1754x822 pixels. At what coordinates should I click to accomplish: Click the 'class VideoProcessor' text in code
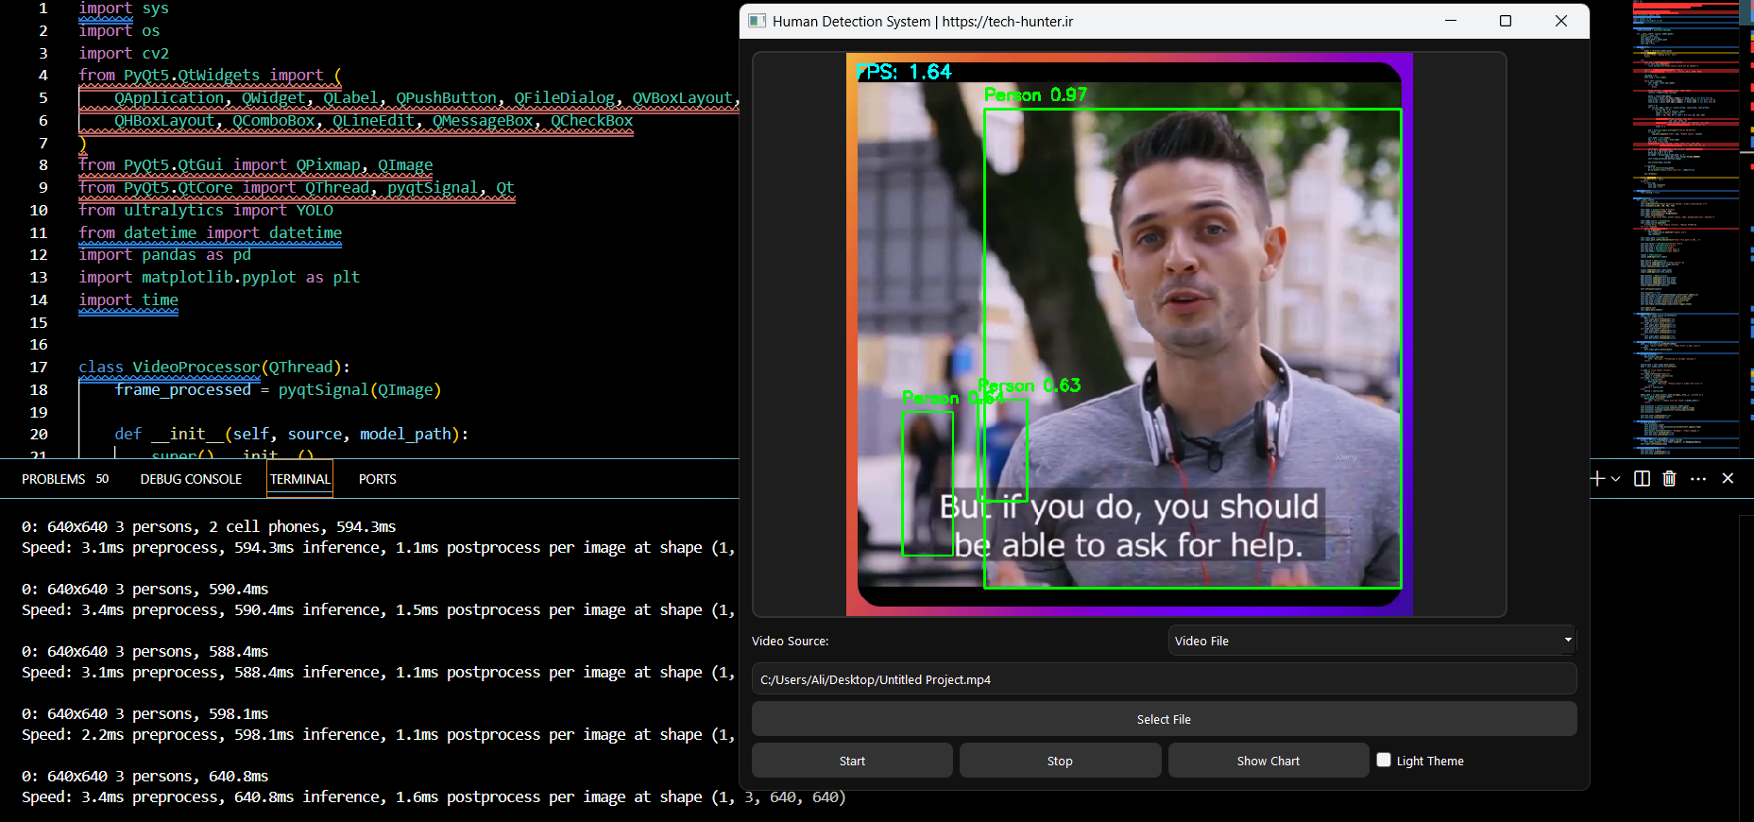(168, 367)
